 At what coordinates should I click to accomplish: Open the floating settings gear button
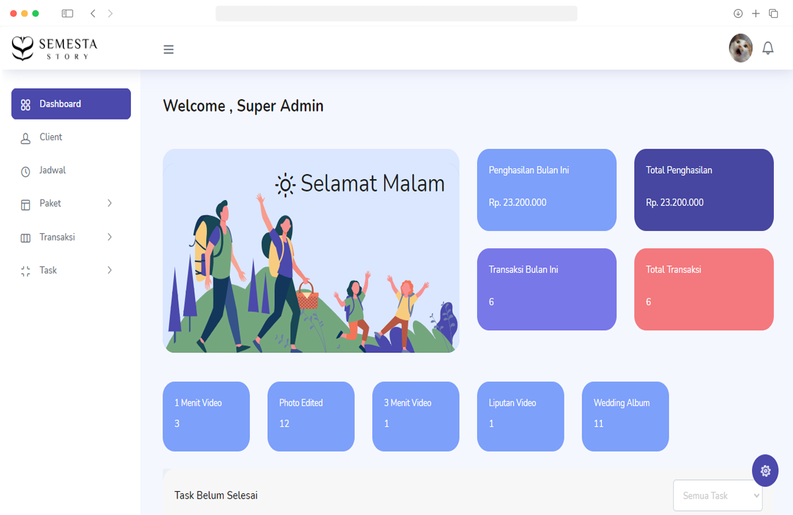tap(765, 471)
